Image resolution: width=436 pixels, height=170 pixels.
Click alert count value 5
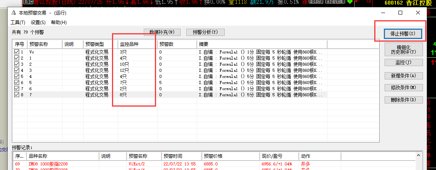[x=160, y=82]
